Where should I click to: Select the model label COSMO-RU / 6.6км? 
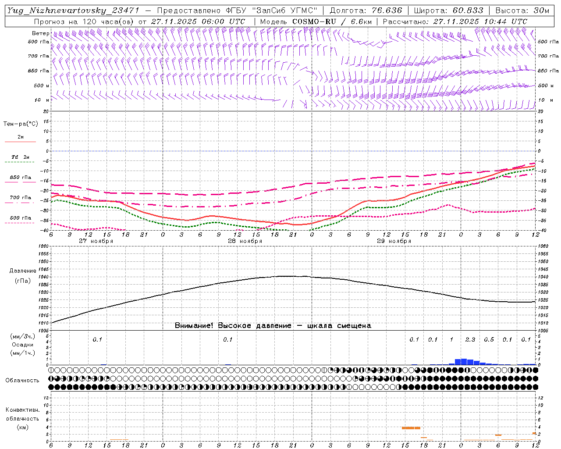(332, 21)
